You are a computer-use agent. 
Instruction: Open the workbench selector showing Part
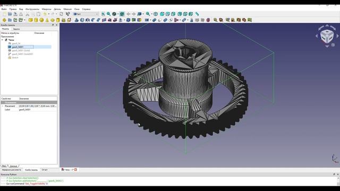(86, 14)
